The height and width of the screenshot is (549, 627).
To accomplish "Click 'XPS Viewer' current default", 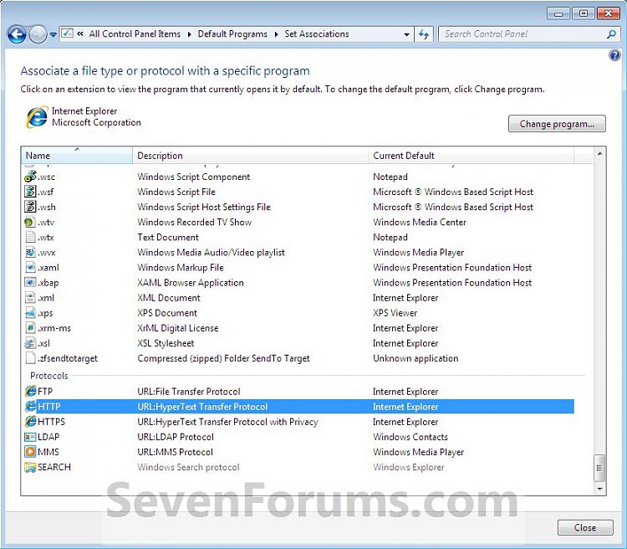I will tap(395, 313).
